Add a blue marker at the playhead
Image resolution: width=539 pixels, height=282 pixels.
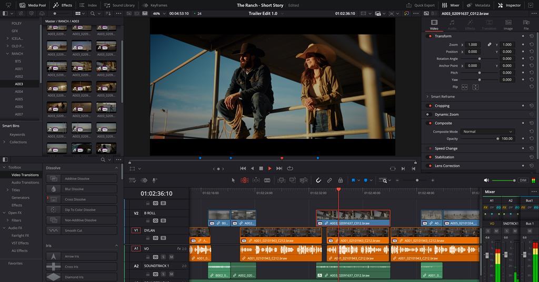pos(365,180)
